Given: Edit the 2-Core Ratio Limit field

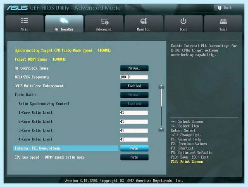Looking at the screenshot, I should [134, 122].
